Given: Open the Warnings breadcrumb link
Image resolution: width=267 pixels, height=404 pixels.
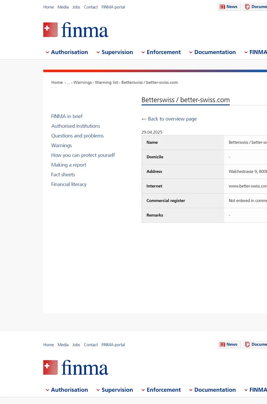Looking at the screenshot, I should coord(82,82).
